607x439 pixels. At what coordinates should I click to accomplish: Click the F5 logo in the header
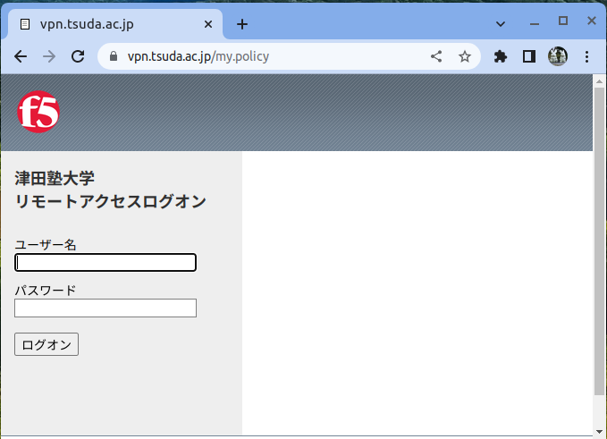38,113
